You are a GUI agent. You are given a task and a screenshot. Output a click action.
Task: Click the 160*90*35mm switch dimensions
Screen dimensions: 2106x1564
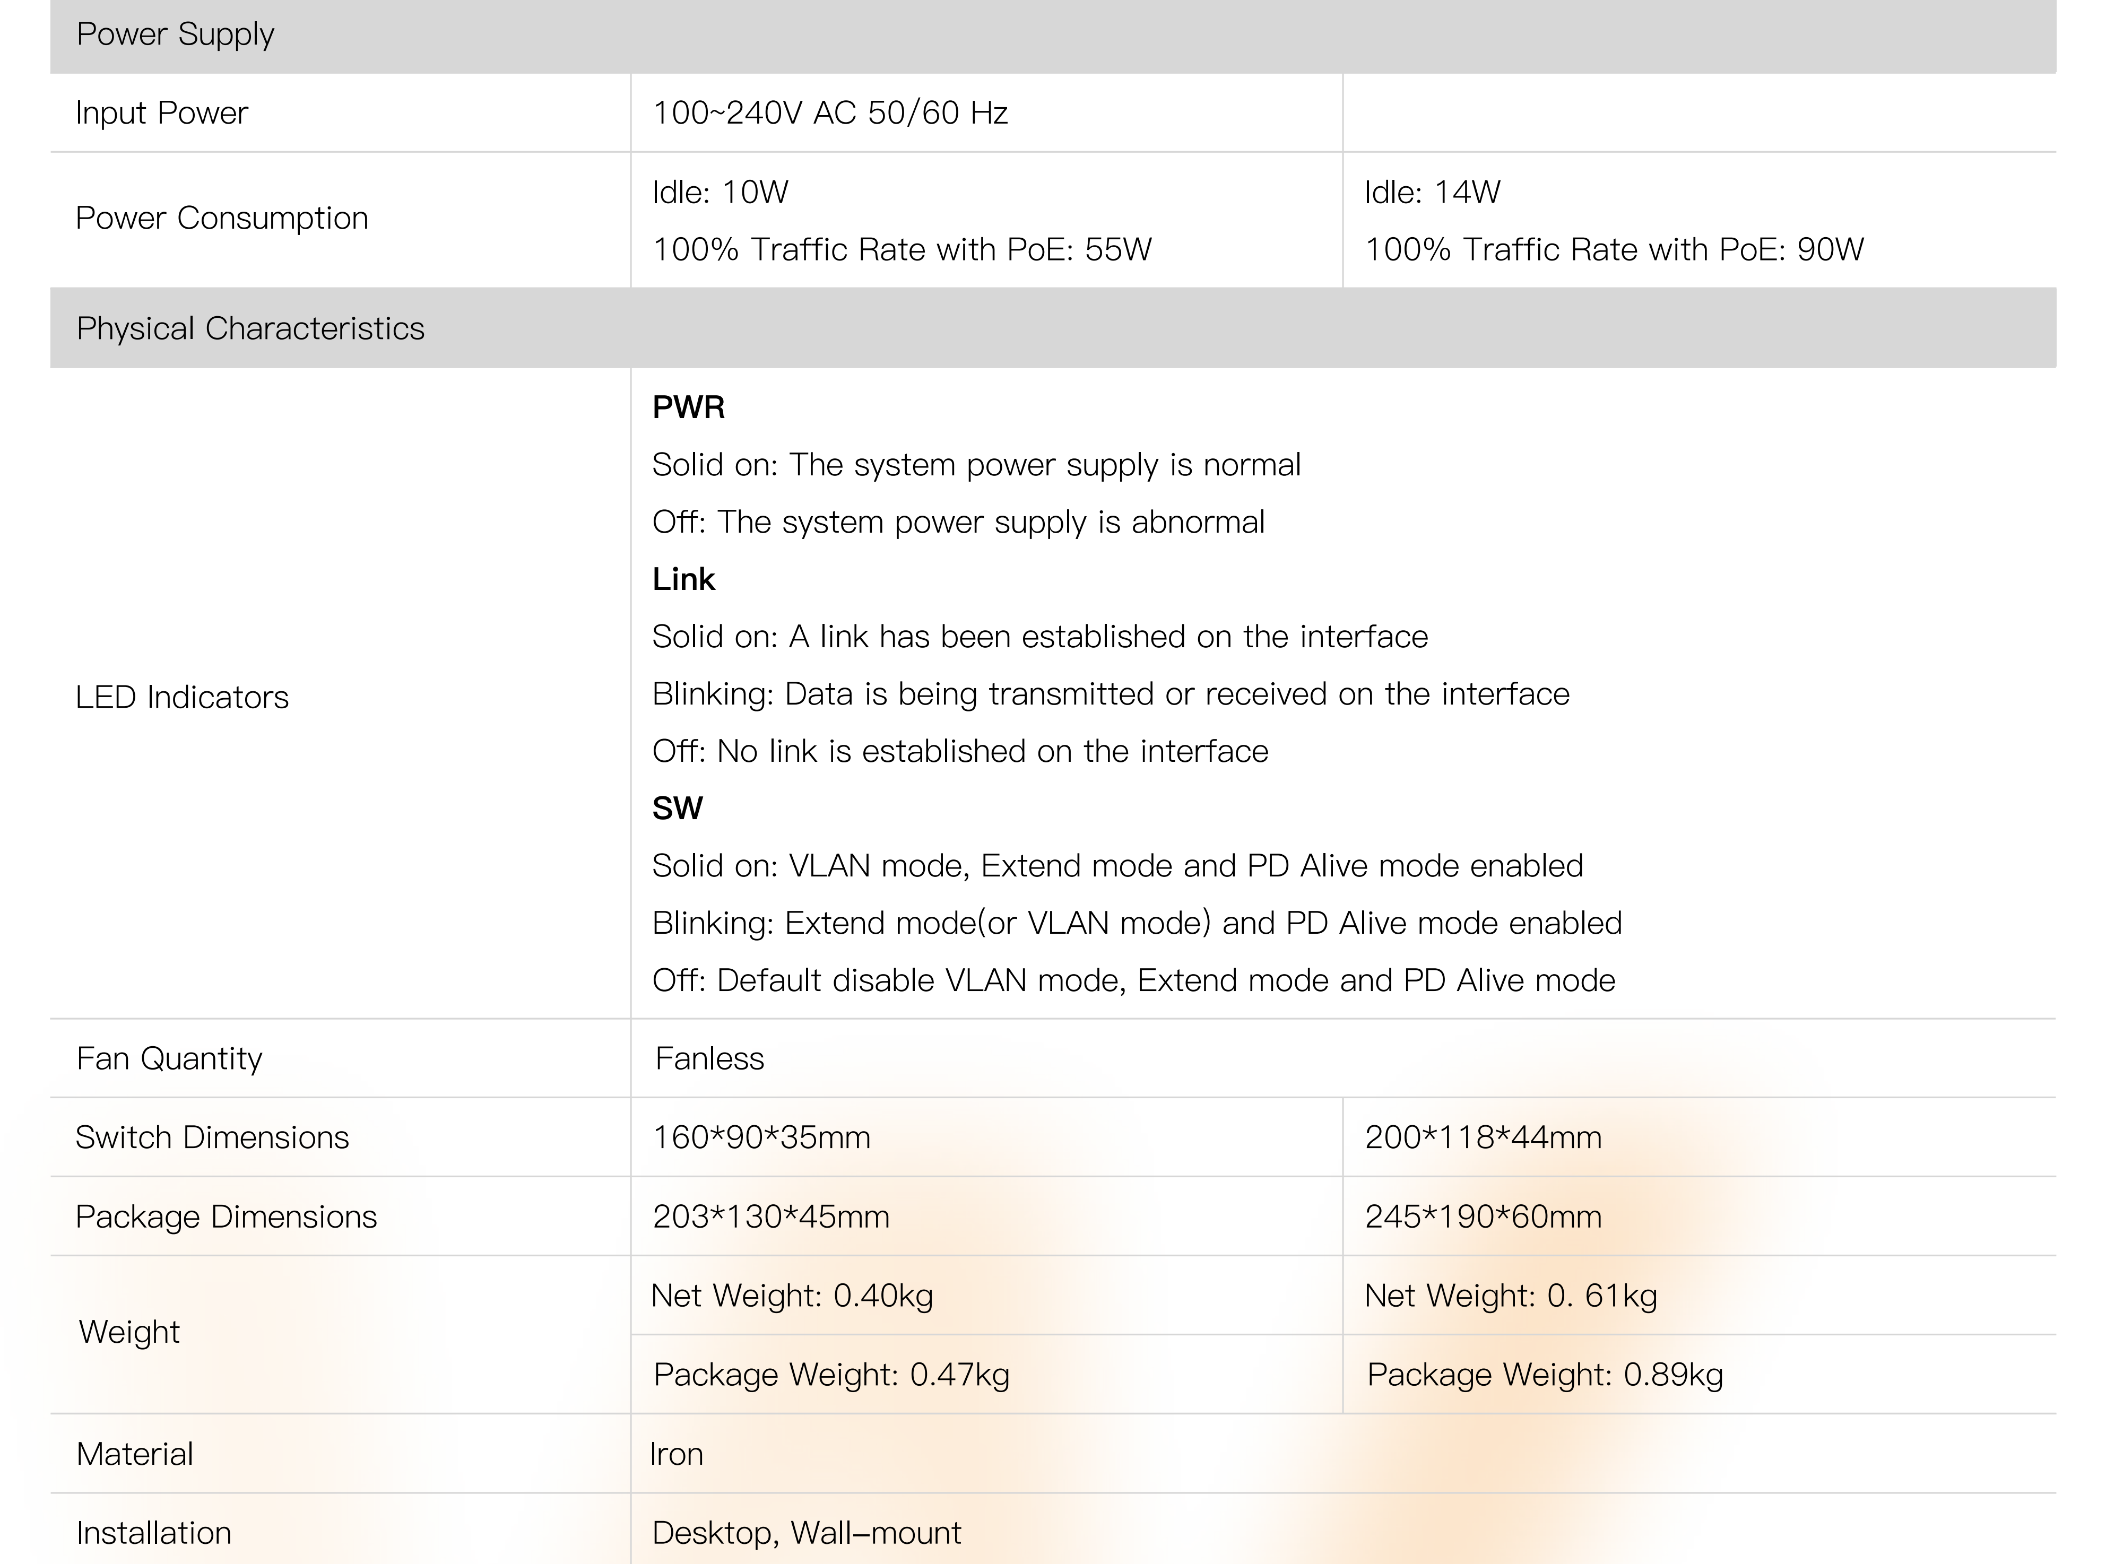coord(761,1137)
